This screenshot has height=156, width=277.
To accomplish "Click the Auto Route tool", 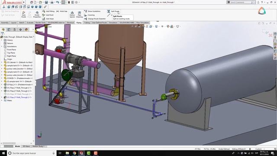I will (24, 14).
